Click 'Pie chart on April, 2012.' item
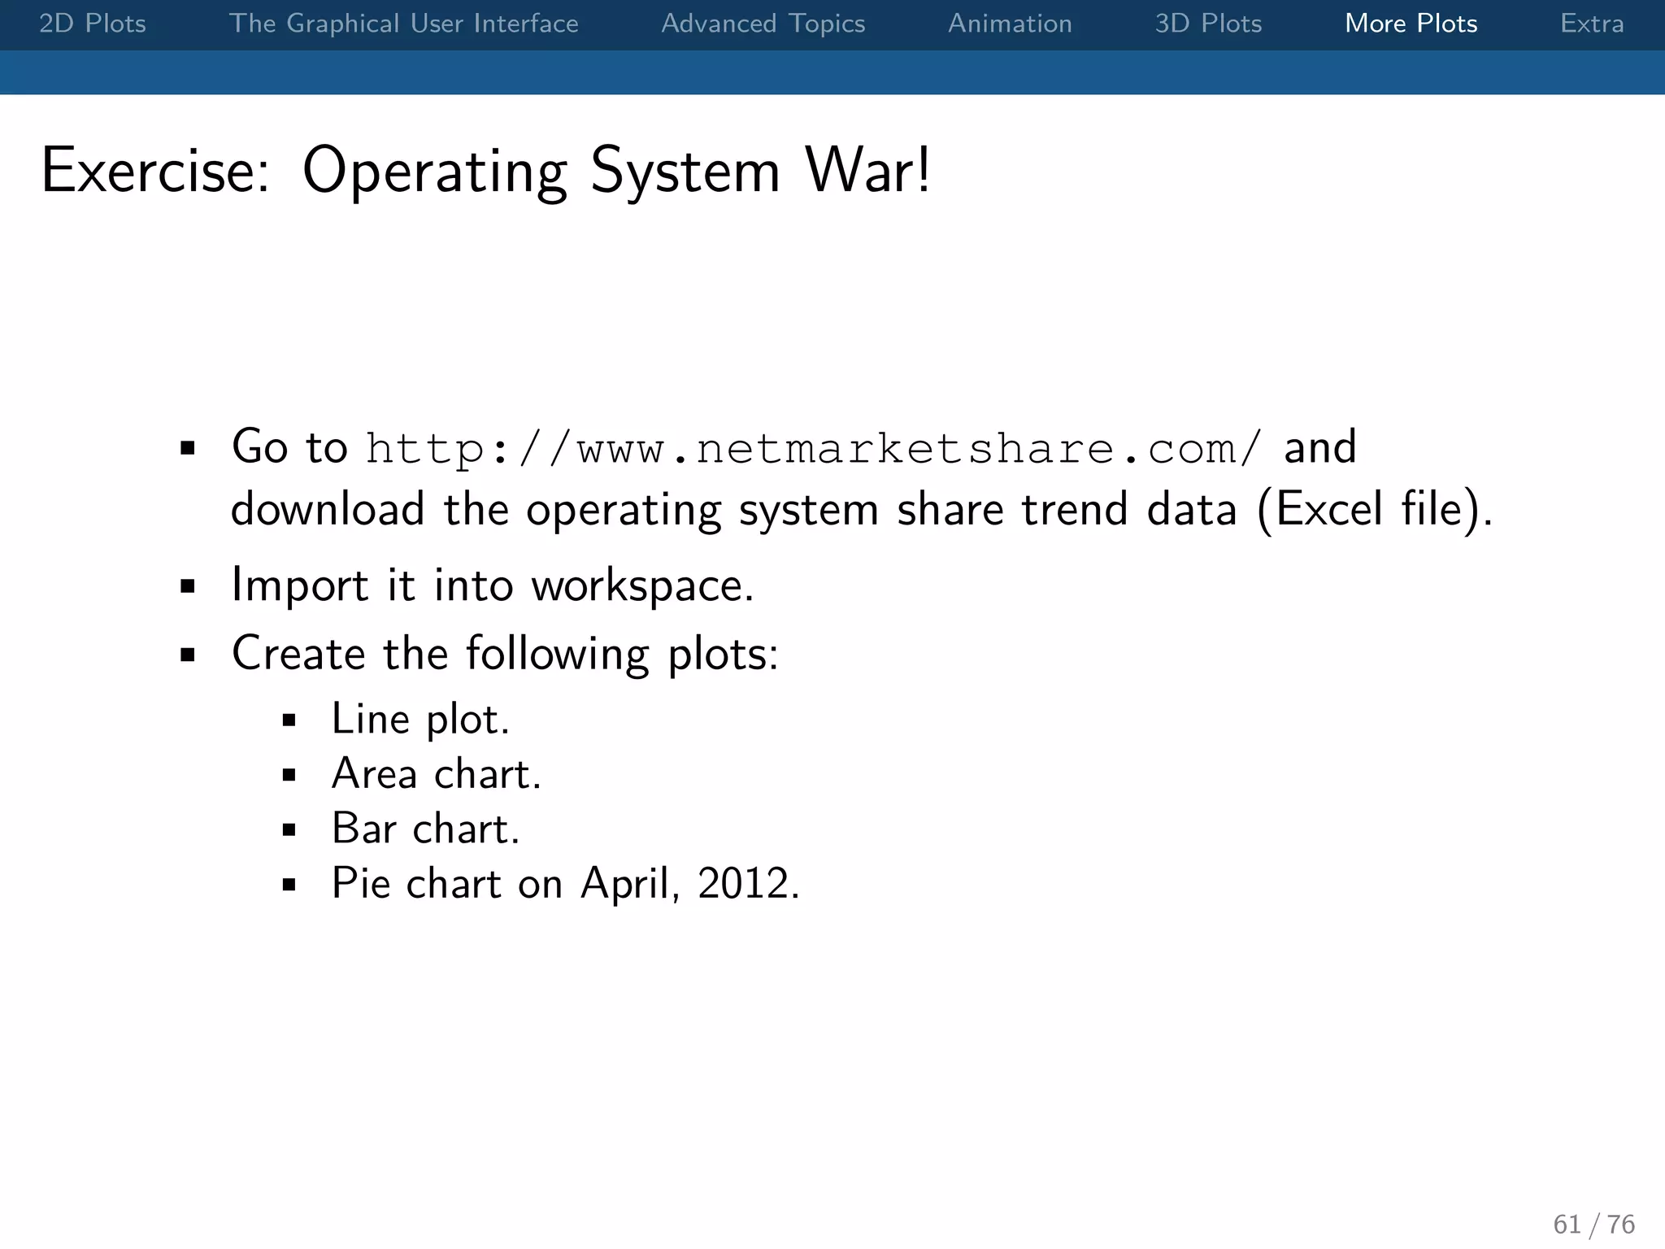This screenshot has height=1249, width=1665. pos(565,883)
